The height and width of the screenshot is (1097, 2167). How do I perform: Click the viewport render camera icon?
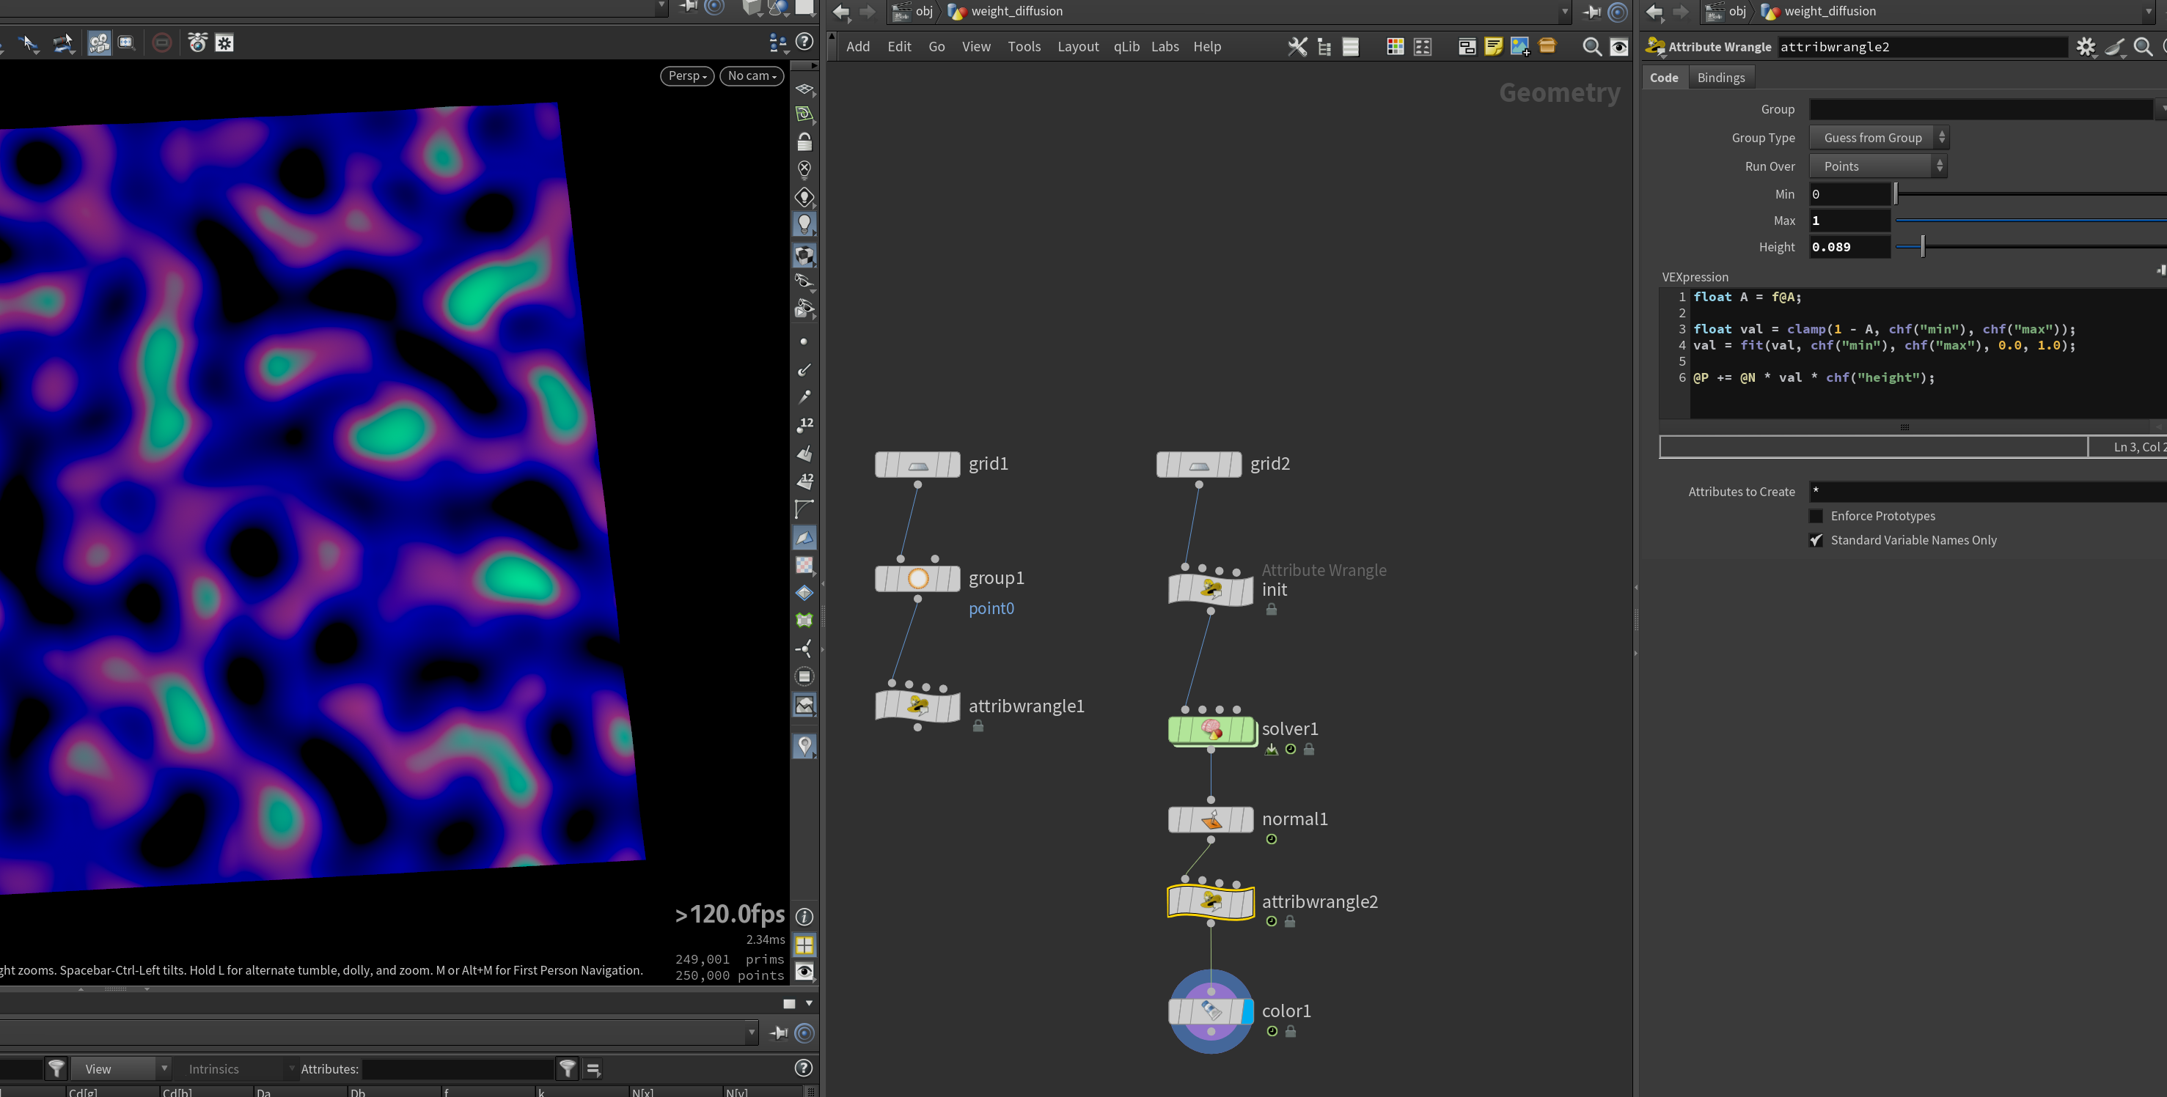tap(99, 43)
